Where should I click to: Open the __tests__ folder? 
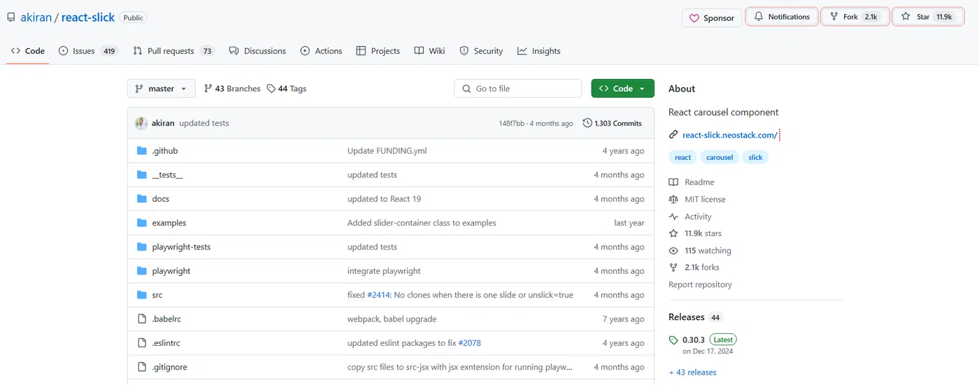167,175
